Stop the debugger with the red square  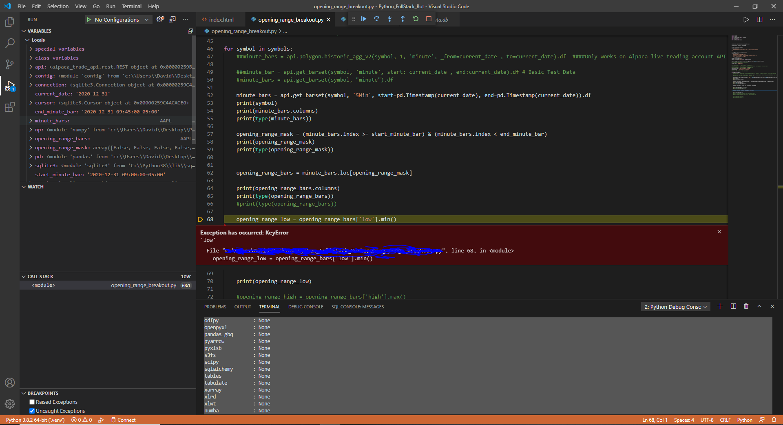429,19
